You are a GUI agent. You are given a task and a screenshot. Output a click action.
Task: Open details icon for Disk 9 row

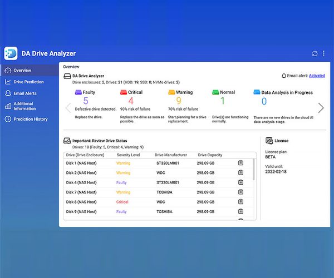240,211
